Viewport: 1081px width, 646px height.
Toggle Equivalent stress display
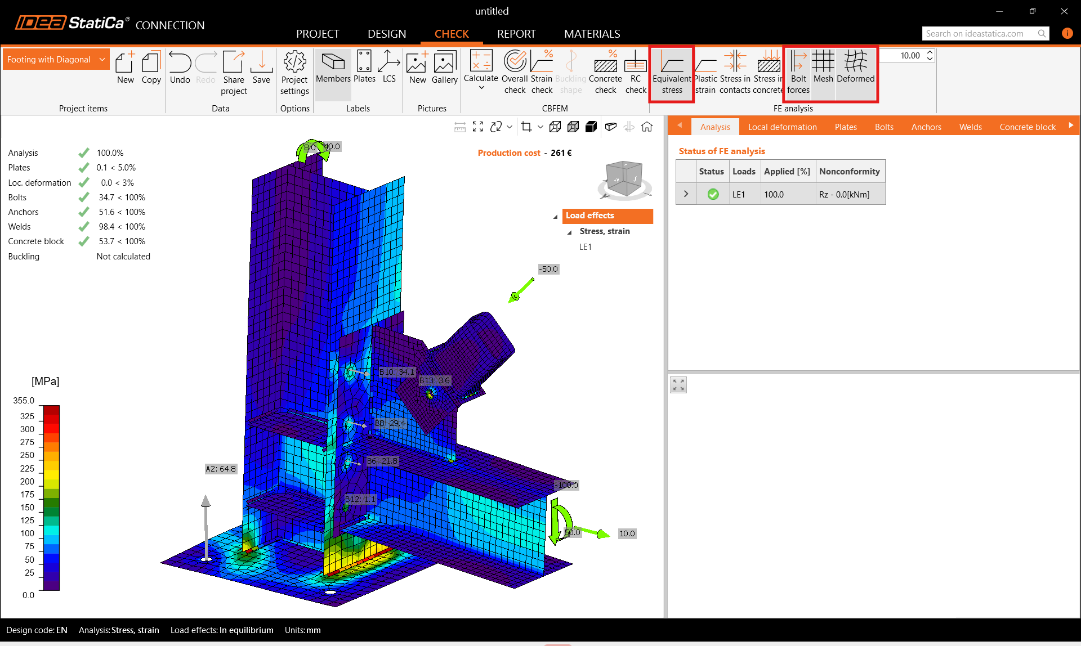click(672, 74)
